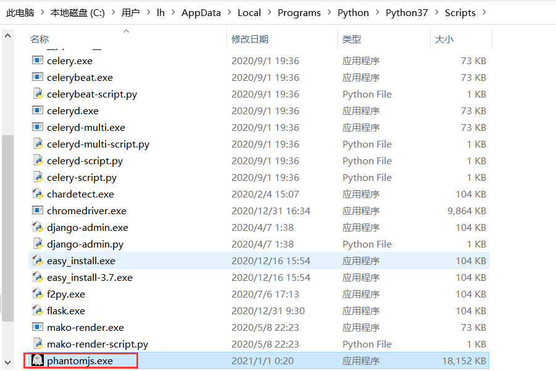556x371 pixels.
Task: Click the phantomjs.exe ghost icon
Action: point(38,361)
